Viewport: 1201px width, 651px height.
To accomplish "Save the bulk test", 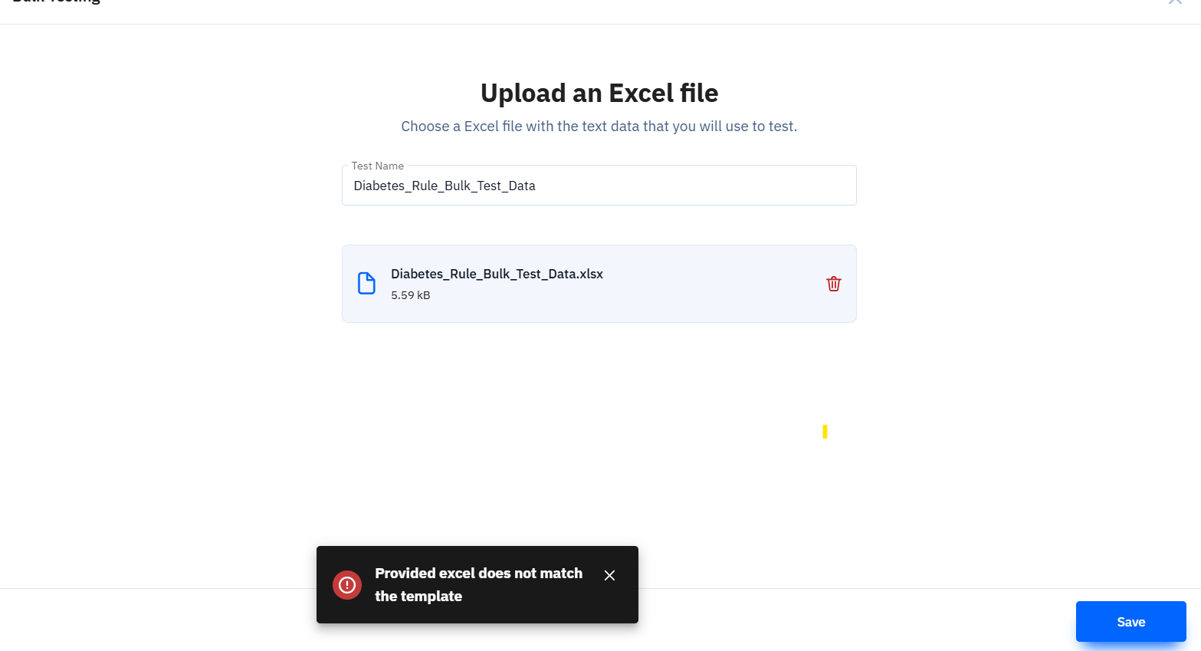I will [x=1131, y=622].
